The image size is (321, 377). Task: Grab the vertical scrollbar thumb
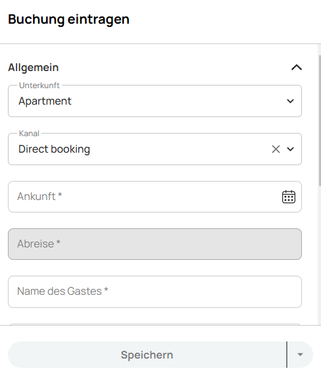[320, 120]
